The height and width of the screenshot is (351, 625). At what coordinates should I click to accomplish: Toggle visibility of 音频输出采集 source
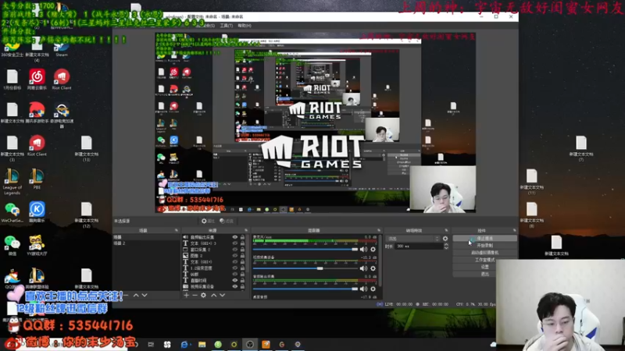[x=235, y=237]
